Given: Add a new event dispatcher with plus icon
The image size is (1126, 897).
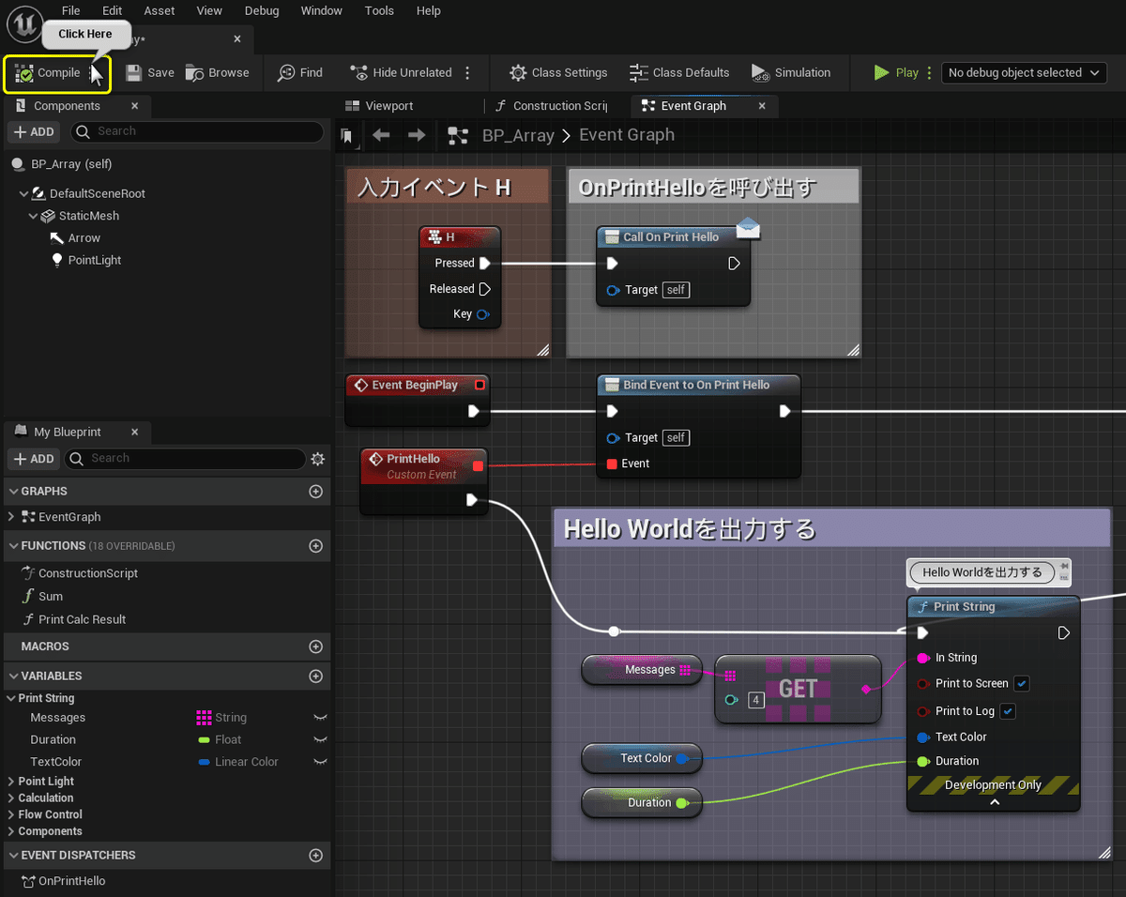Looking at the screenshot, I should (x=316, y=856).
